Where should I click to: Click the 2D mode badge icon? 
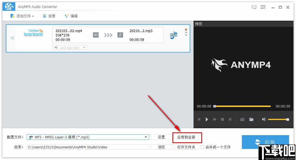pos(96,35)
